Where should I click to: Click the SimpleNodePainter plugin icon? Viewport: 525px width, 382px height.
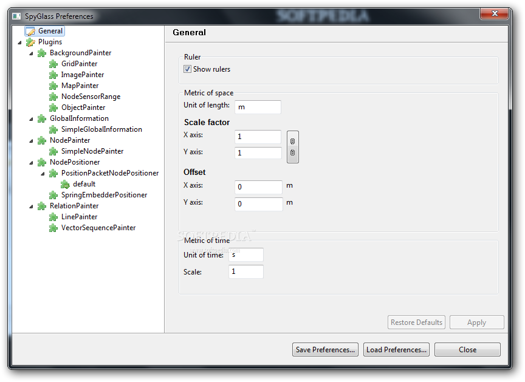53,152
